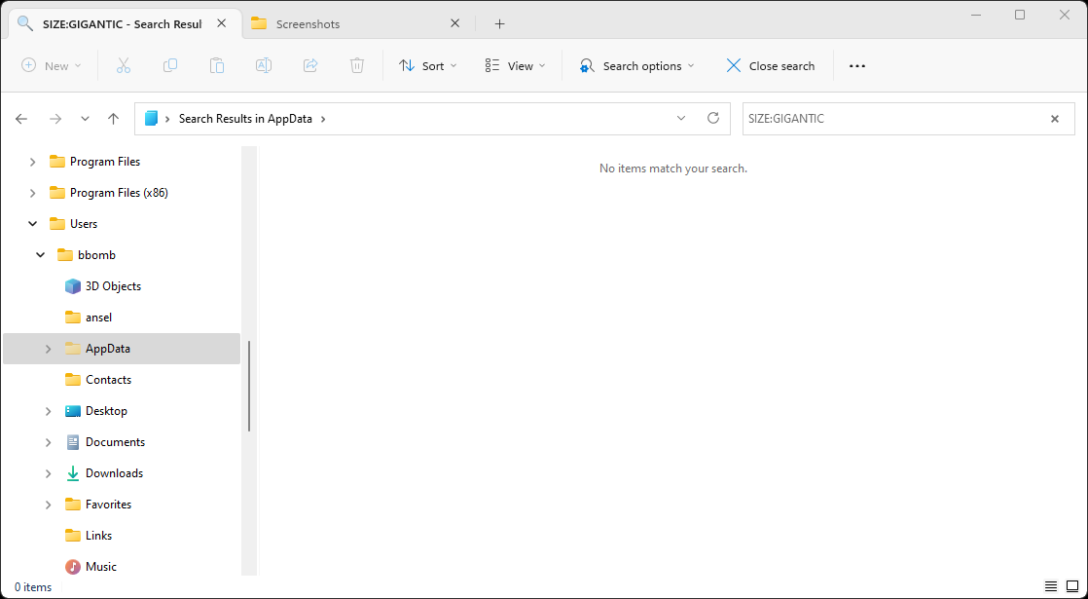Screen dimensions: 1088x599
Task: Collapse the bbomb user folder
Action: (40, 255)
